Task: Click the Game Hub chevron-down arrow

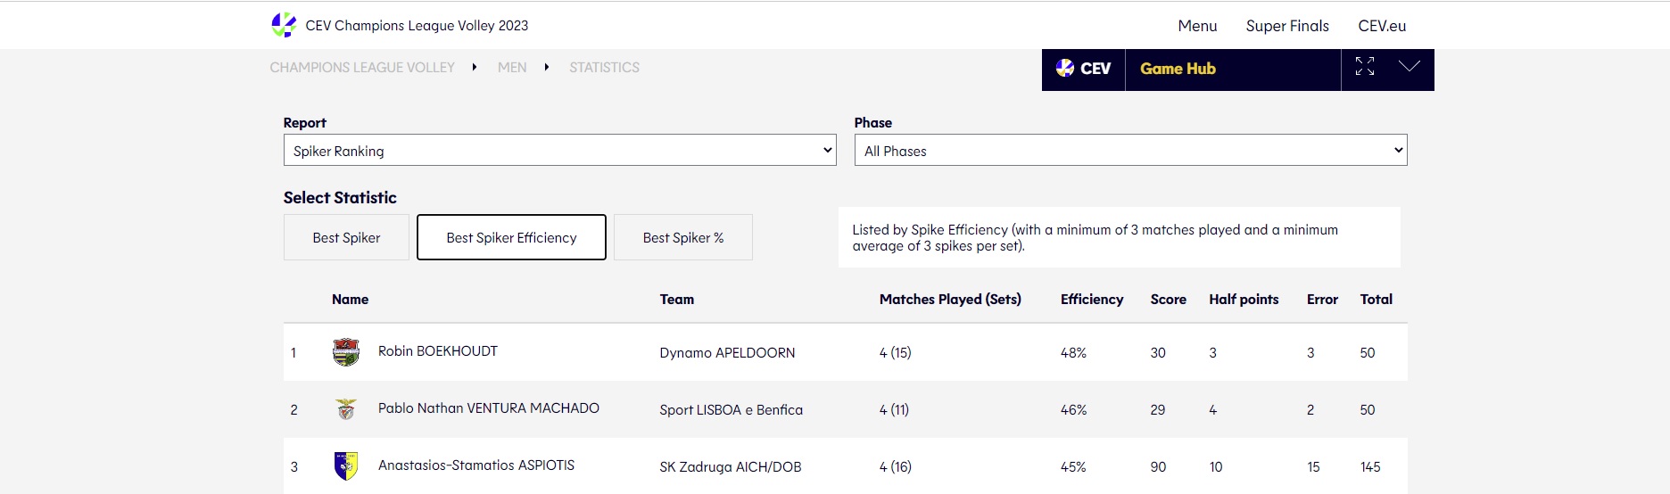Action: pos(1409,67)
